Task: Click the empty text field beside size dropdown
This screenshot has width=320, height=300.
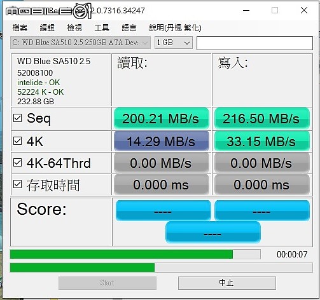Action: [254, 43]
